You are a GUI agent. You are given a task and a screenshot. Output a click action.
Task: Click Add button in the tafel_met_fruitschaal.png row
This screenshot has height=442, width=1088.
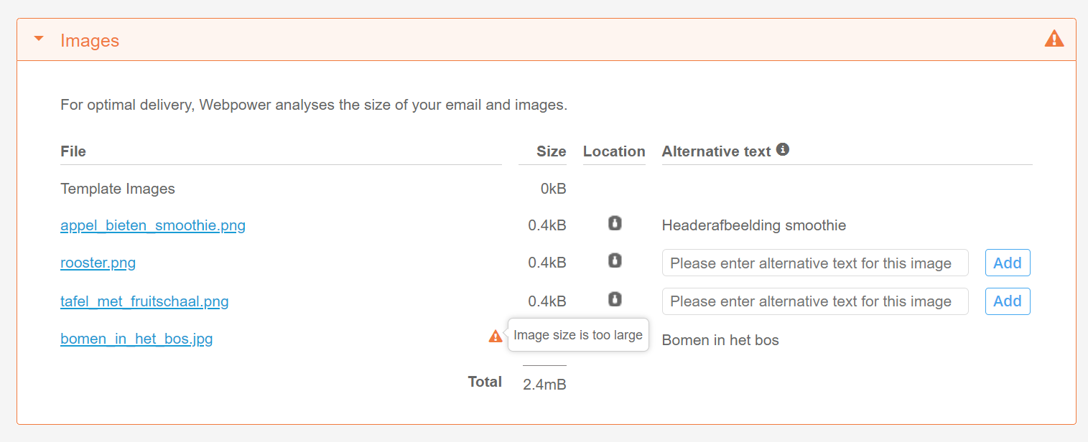(x=1008, y=301)
